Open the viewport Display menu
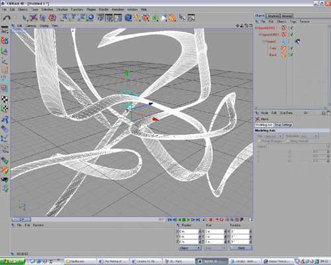 (x=44, y=26)
